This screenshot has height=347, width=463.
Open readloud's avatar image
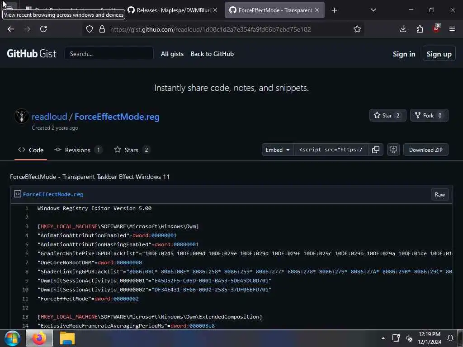pyautogui.click(x=21, y=116)
